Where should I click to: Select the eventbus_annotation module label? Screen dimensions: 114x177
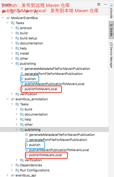(31, 99)
